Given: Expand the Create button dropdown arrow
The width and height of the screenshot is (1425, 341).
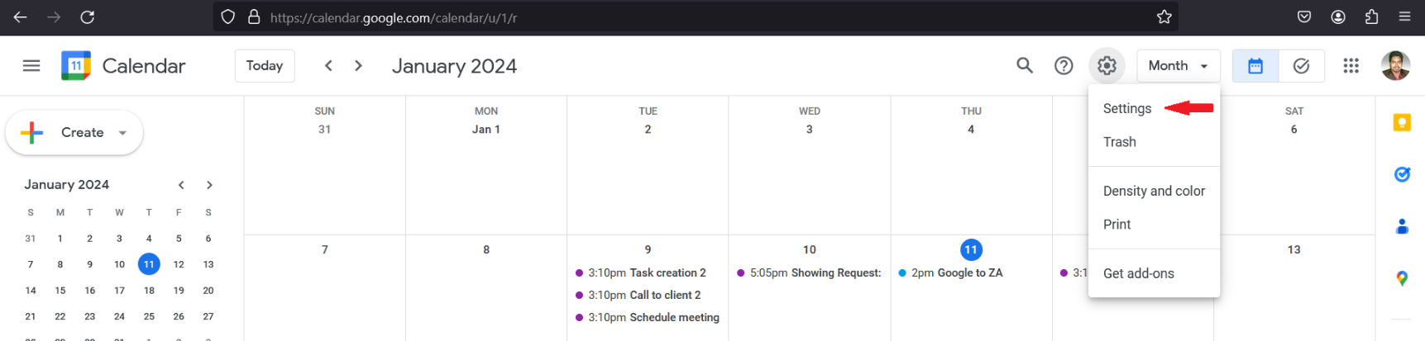Looking at the screenshot, I should (122, 133).
